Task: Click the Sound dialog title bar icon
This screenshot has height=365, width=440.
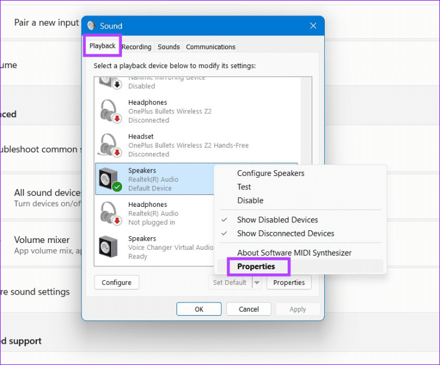Action: [x=91, y=26]
